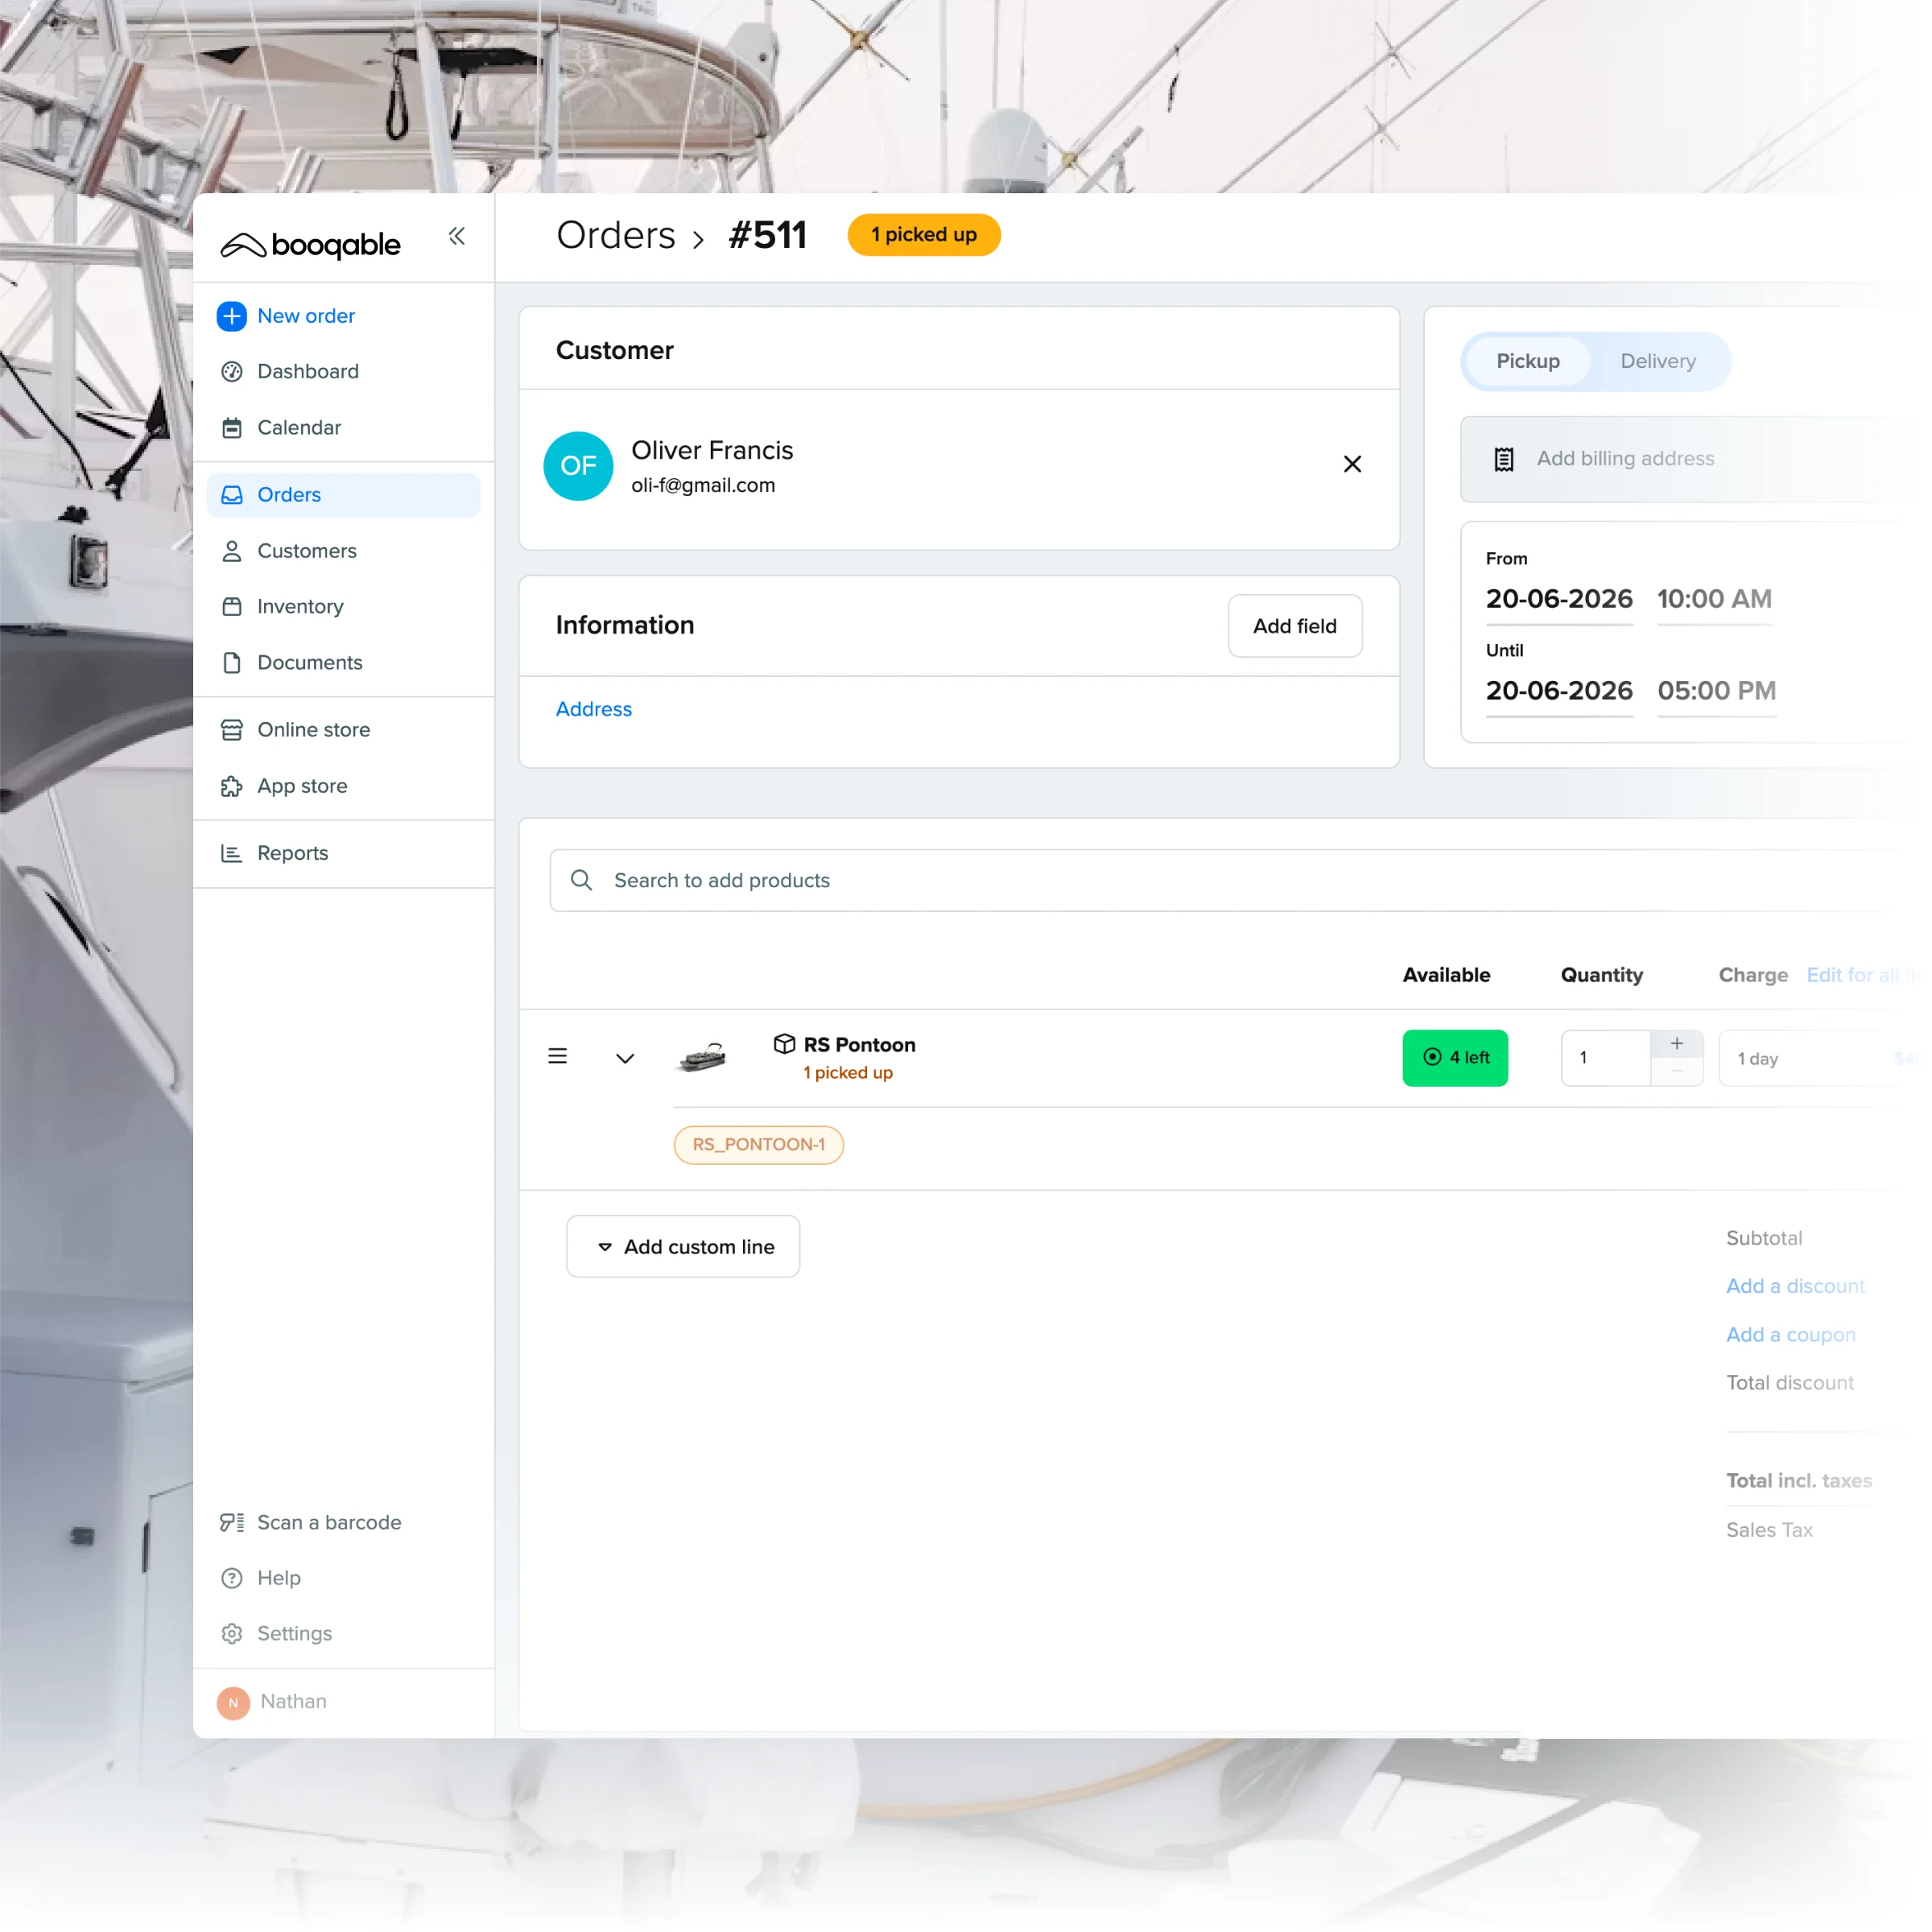Click the New order plus icon
Screen dimensions: 1932x1932
(x=232, y=316)
